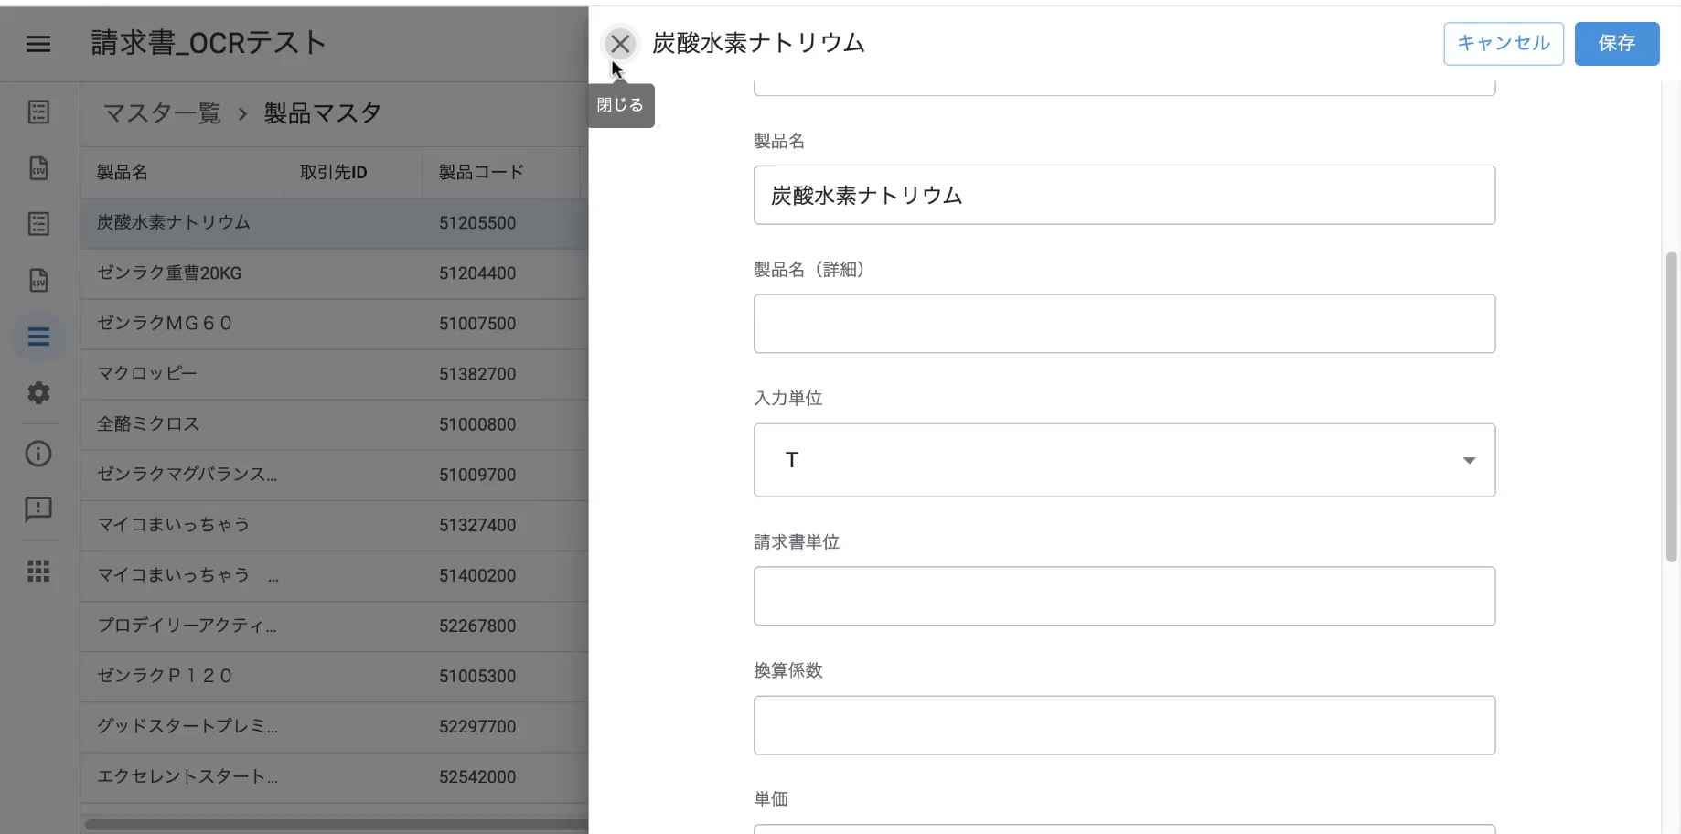The height and width of the screenshot is (834, 1681).
Task: Click the table horizontal scrollbar
Action: pyautogui.click(x=337, y=825)
